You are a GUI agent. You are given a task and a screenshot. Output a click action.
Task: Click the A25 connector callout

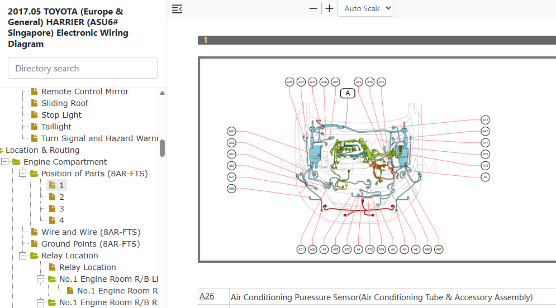click(x=335, y=82)
